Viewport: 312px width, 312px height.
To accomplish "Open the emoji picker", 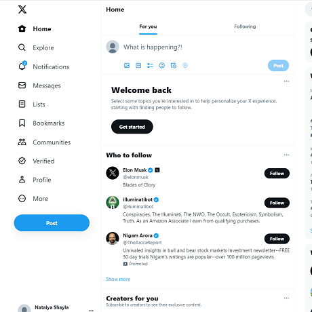I will [162, 66].
